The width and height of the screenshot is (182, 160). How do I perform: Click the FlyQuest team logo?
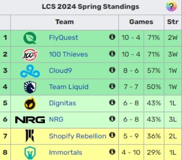tap(30, 38)
